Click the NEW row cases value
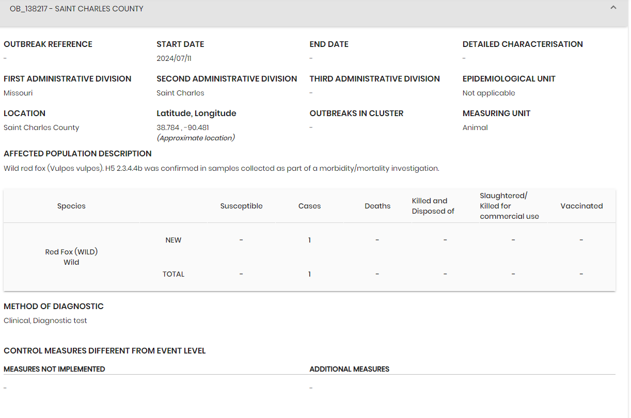 point(309,240)
